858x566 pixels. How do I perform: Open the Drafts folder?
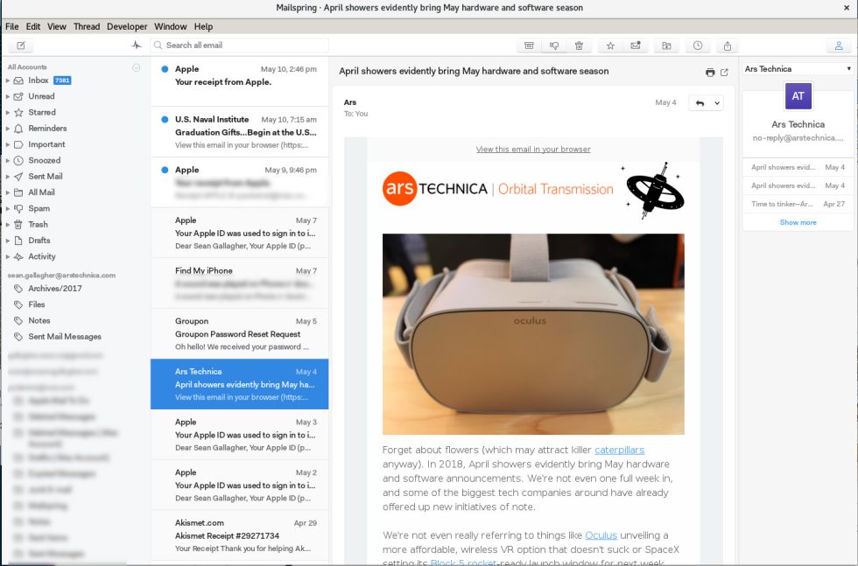[x=39, y=240]
